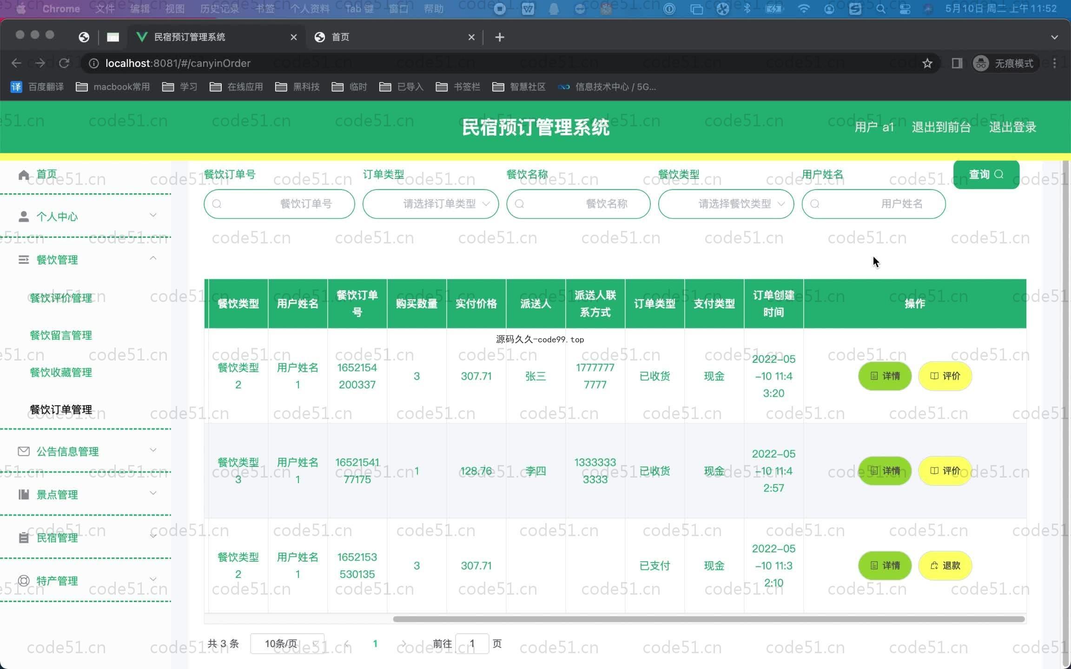Open 百度翻译 bookmark
Image resolution: width=1071 pixels, height=669 pixels.
(x=37, y=87)
